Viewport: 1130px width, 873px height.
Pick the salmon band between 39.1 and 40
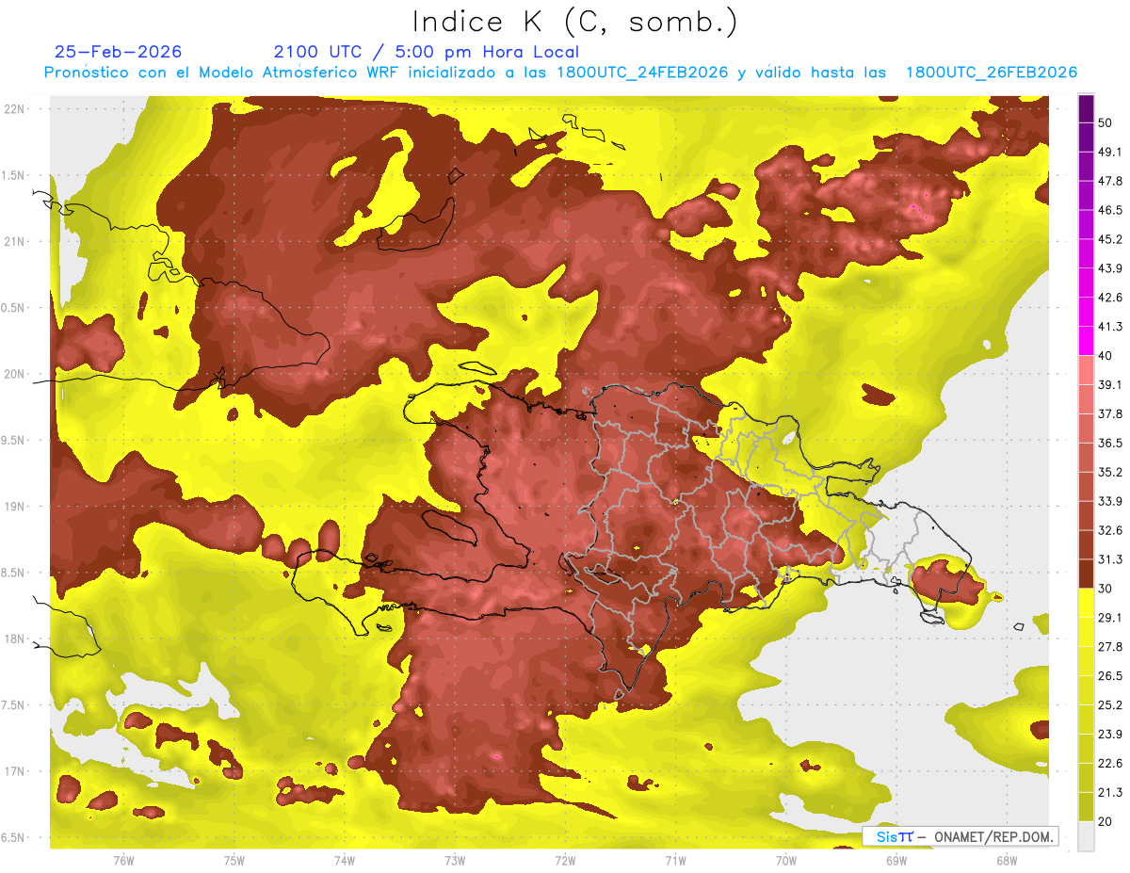(x=1086, y=370)
